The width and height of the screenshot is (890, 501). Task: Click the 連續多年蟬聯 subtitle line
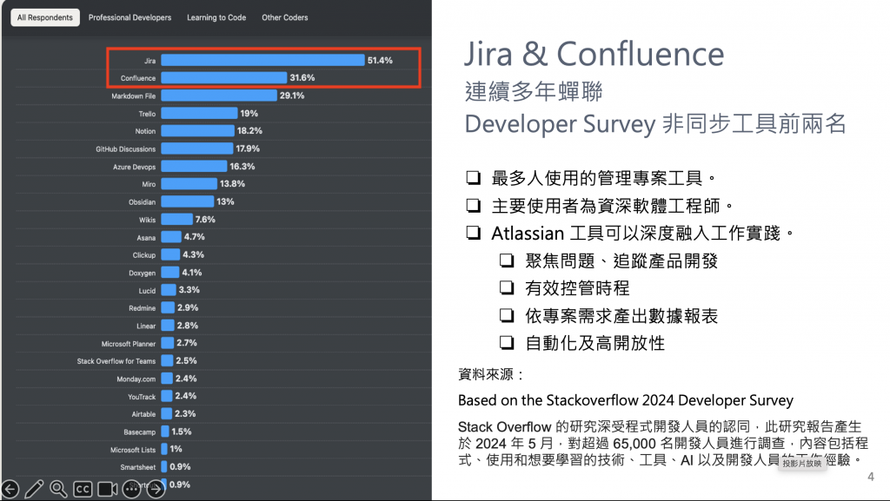[x=534, y=91]
